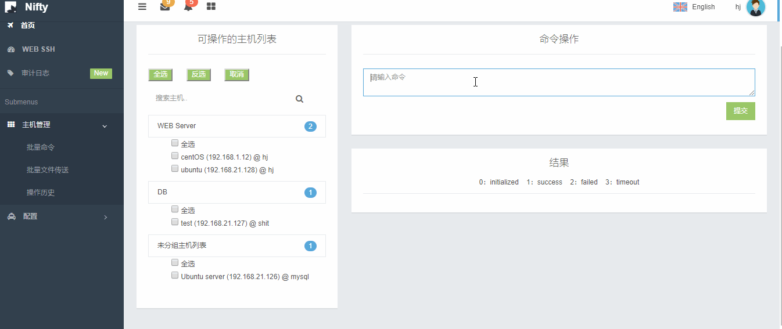Click the plane icon beside 首页
The image size is (782, 329).
tap(10, 25)
